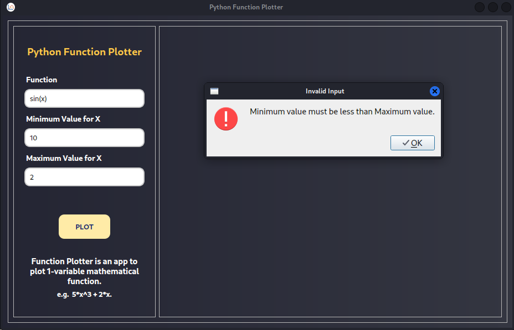Close the Invalid Input dialog with blue X
Screen dimensions: 514x330
[435, 91]
